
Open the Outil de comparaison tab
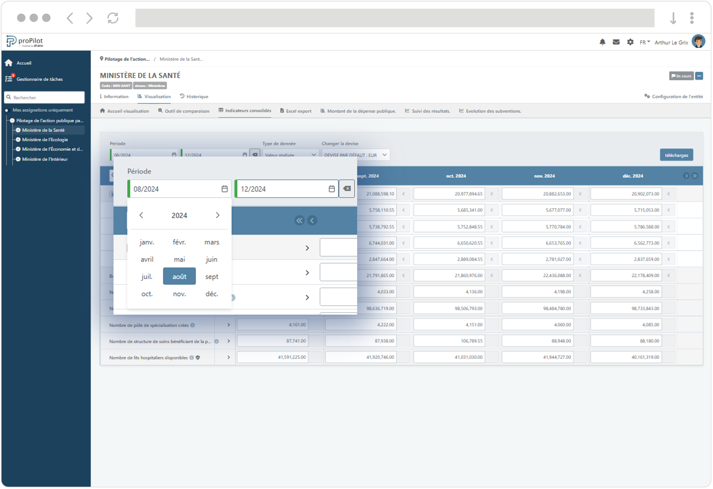pyautogui.click(x=184, y=111)
